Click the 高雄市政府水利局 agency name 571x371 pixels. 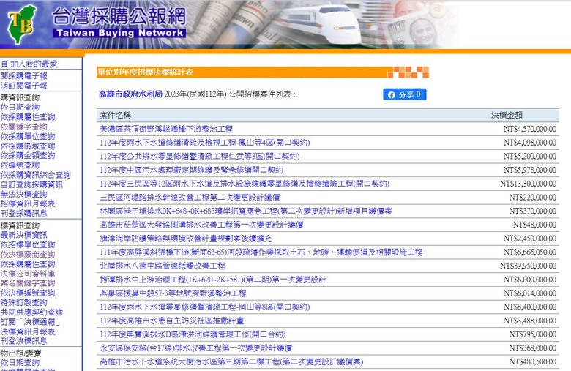click(x=130, y=94)
